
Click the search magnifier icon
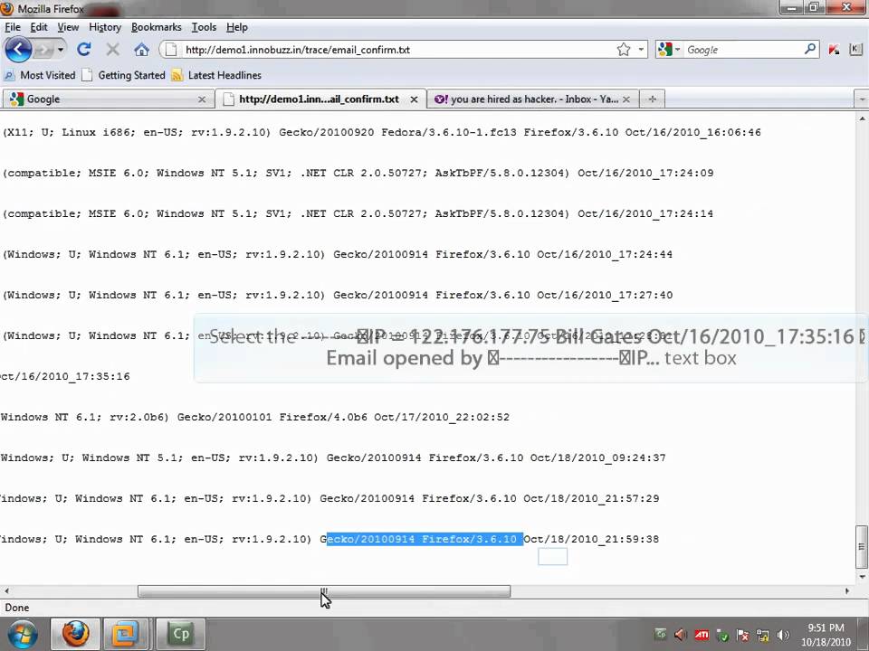coord(810,49)
